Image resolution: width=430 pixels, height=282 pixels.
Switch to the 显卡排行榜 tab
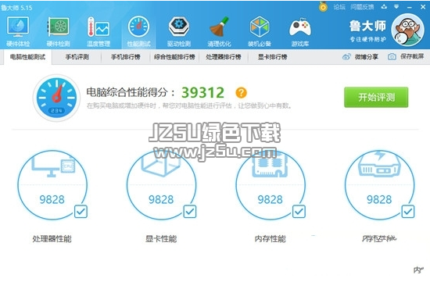[x=272, y=57]
